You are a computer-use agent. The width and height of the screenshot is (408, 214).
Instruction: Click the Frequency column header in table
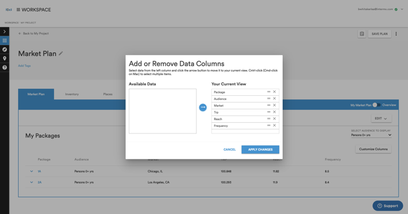coord(333,159)
